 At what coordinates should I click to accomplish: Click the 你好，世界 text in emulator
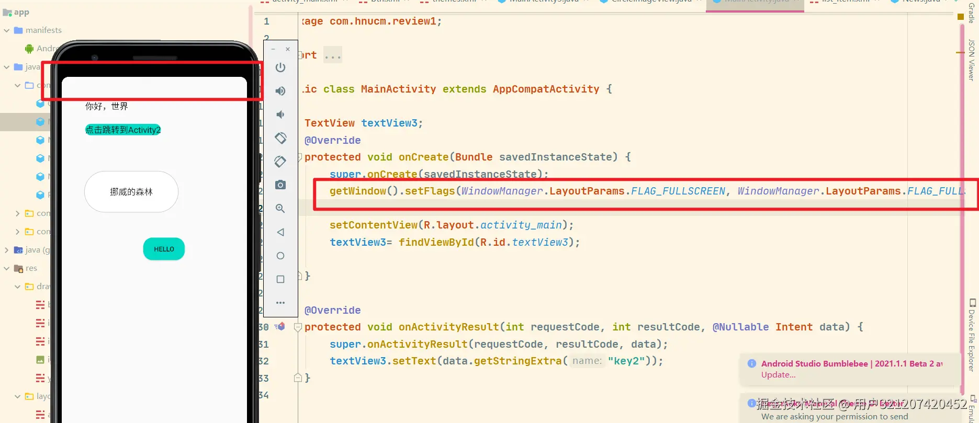click(107, 106)
